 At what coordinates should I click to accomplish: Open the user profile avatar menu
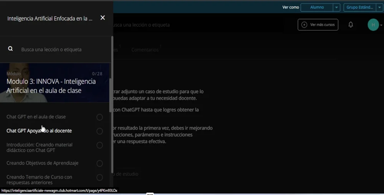(x=373, y=25)
